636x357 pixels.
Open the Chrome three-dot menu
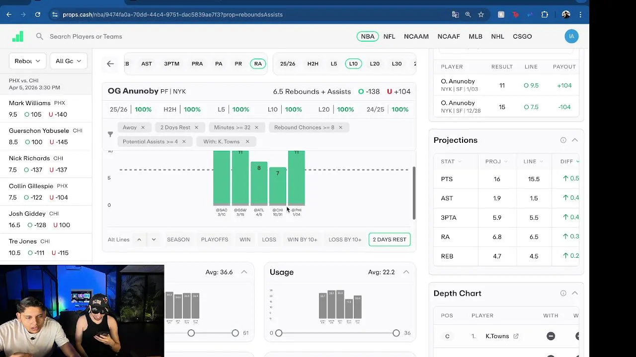(580, 14)
